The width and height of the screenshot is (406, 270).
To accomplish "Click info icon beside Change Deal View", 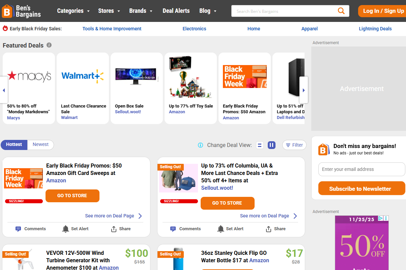I will tap(200, 145).
